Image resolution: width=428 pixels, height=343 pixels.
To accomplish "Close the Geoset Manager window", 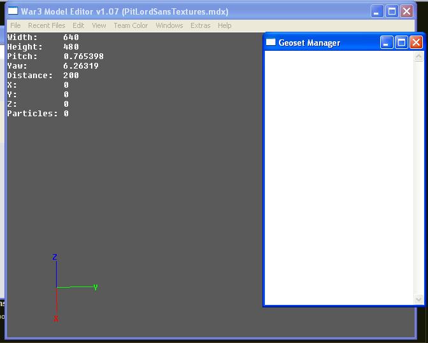I will coord(416,43).
